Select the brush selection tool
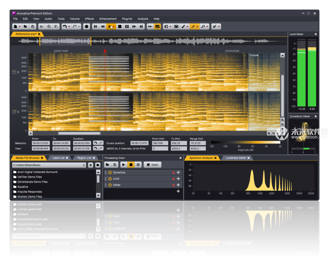The image size is (329, 267). 183,26
